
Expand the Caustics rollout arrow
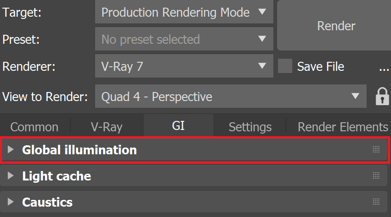[x=10, y=202]
